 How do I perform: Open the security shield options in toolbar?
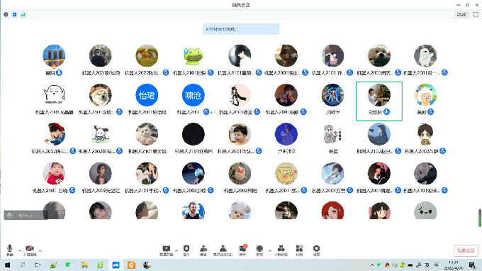tap(186, 250)
